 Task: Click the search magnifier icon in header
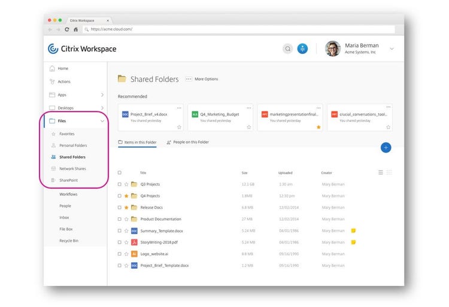[x=287, y=49]
